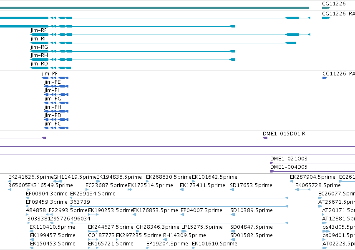Select the GH11419.5prime EST label
Screen dimensions: 355x250
point(75,177)
